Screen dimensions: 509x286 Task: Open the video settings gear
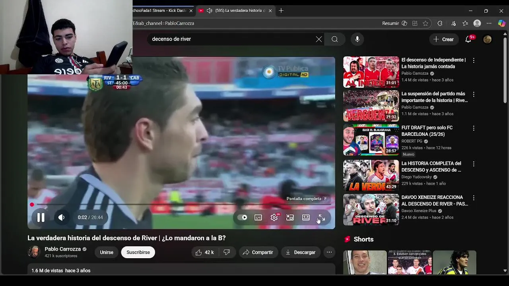tap(274, 217)
